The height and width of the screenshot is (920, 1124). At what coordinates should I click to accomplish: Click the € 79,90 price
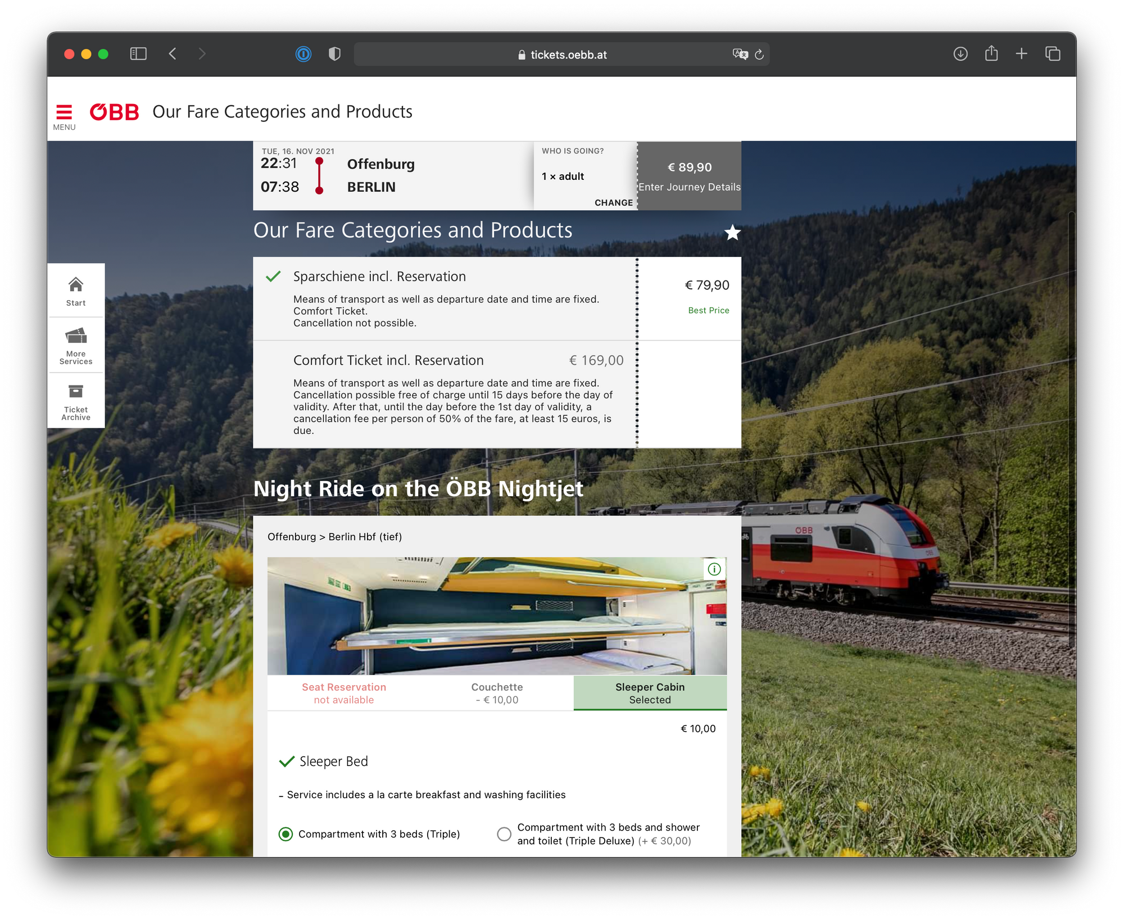pos(707,285)
